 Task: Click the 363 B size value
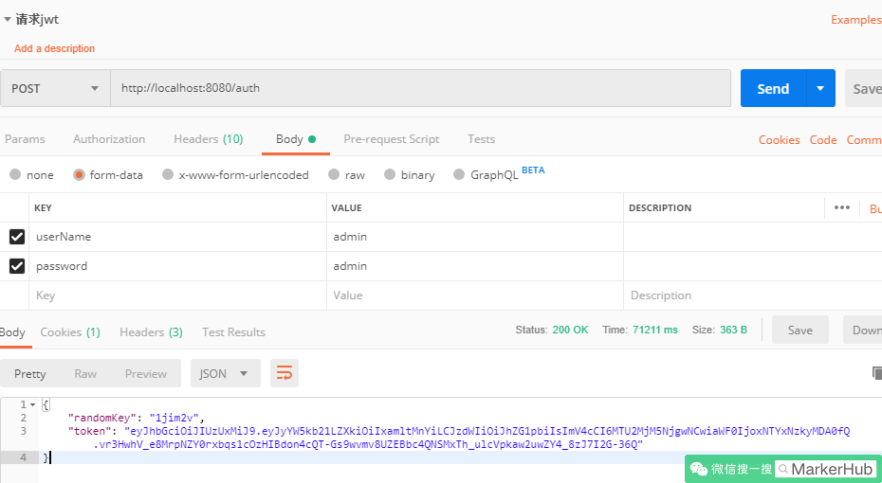[733, 330]
